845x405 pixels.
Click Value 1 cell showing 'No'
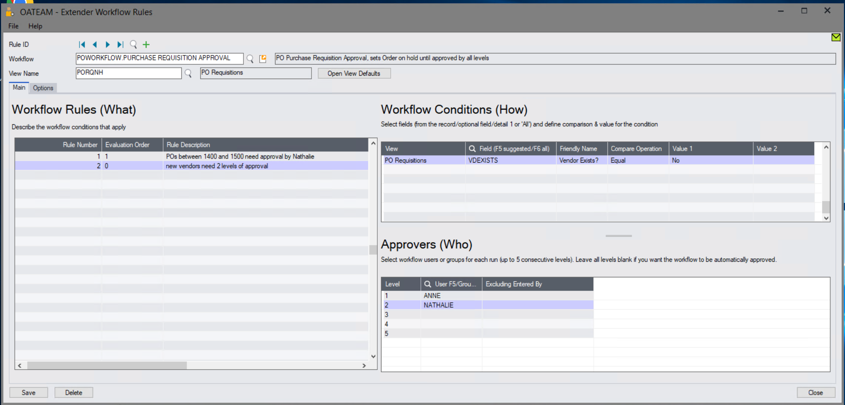tap(711, 160)
